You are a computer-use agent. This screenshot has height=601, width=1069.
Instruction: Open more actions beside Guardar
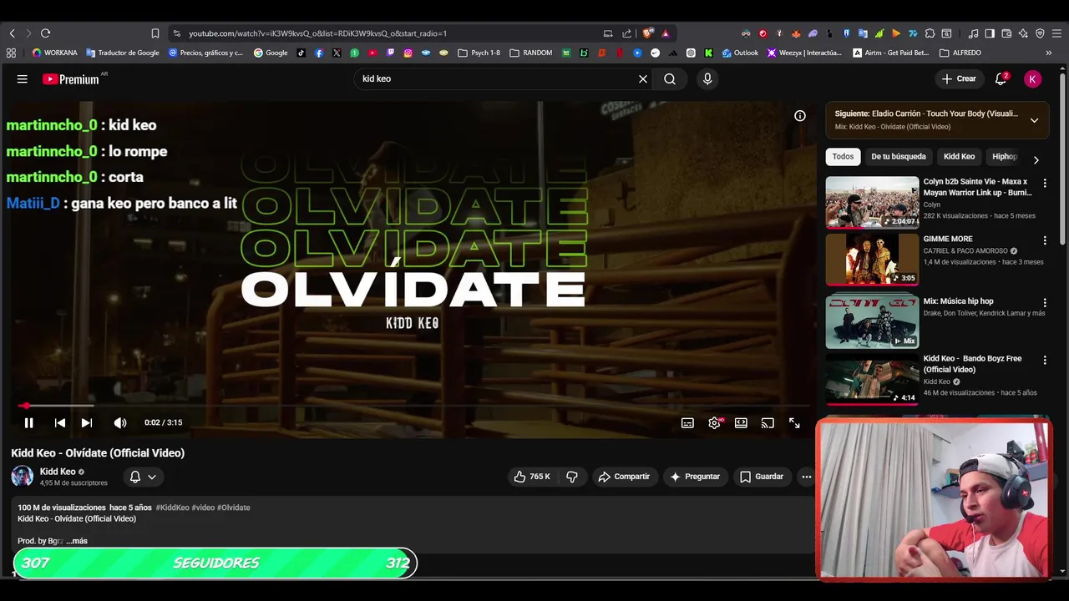click(806, 477)
